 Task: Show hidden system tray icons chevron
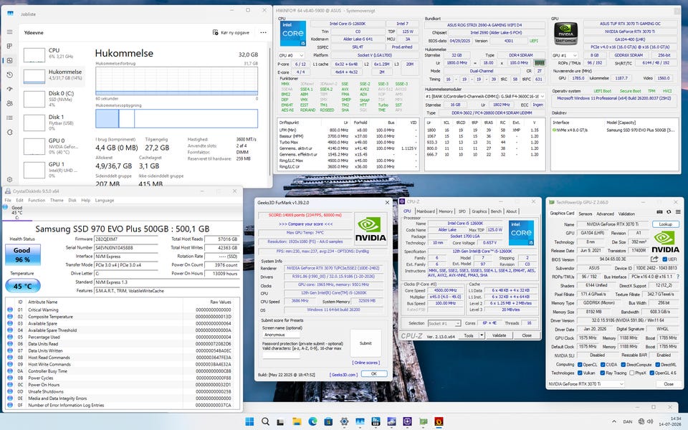pyautogui.click(x=613, y=421)
